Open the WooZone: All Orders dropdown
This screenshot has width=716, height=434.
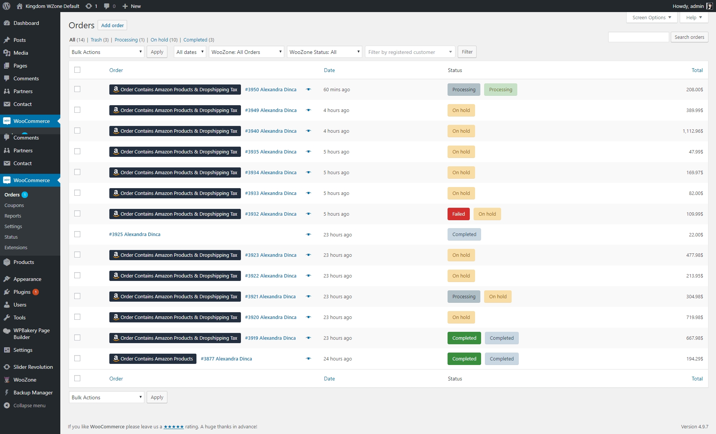click(247, 52)
